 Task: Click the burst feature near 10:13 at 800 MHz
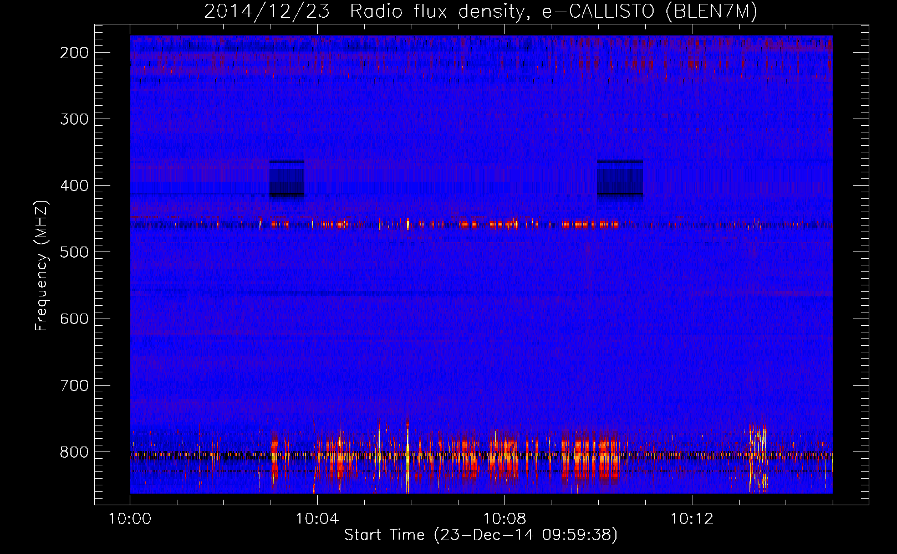pos(758,457)
